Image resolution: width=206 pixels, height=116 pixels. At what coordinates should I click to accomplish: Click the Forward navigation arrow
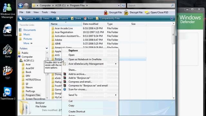26,5
